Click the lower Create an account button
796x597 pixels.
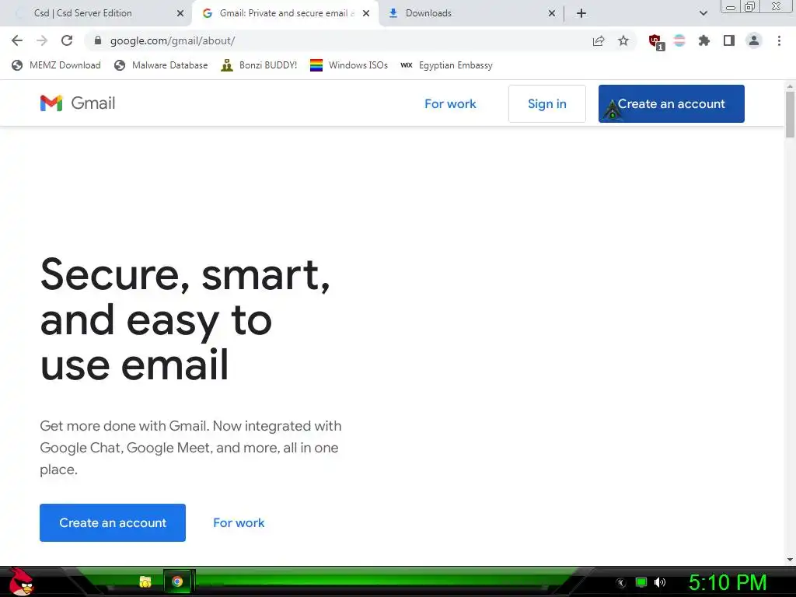click(113, 522)
